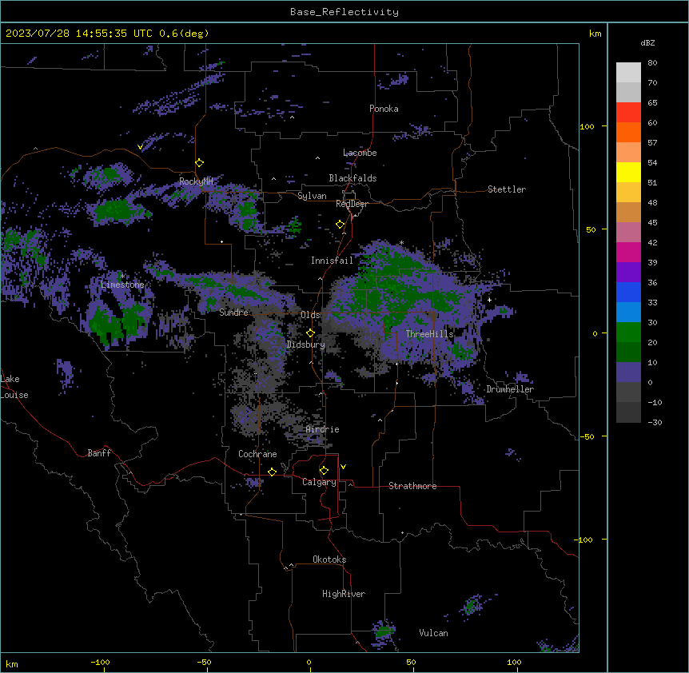689x673 pixels.
Task: Select the Cochrane city label
Action: click(x=257, y=454)
